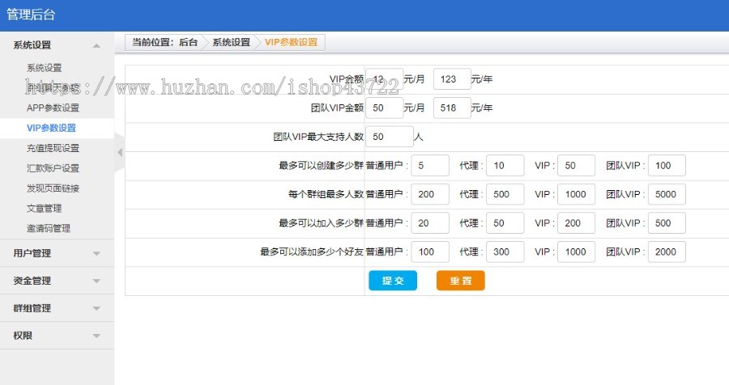The width and height of the screenshot is (729, 385).
Task: Edit 最多可以添加多少个好友 VIP field 1000
Action: click(577, 252)
